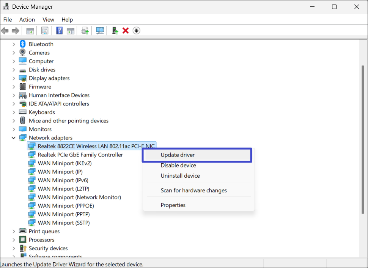Open the View menu
Viewport: 368px width, 268px height.
(48, 20)
